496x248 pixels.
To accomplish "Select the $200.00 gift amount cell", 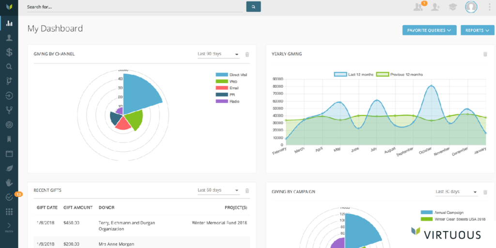I will point(72,244).
